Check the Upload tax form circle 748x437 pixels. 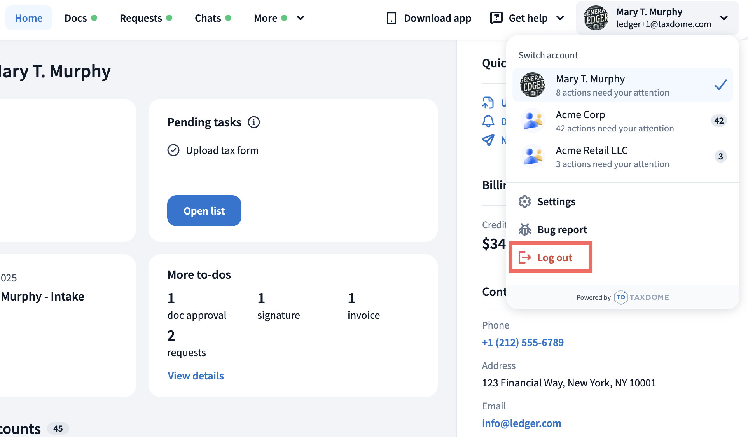pos(173,150)
